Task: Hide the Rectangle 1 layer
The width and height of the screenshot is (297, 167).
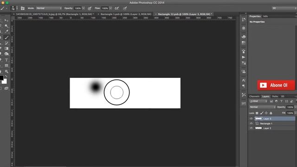Action: coord(251,123)
